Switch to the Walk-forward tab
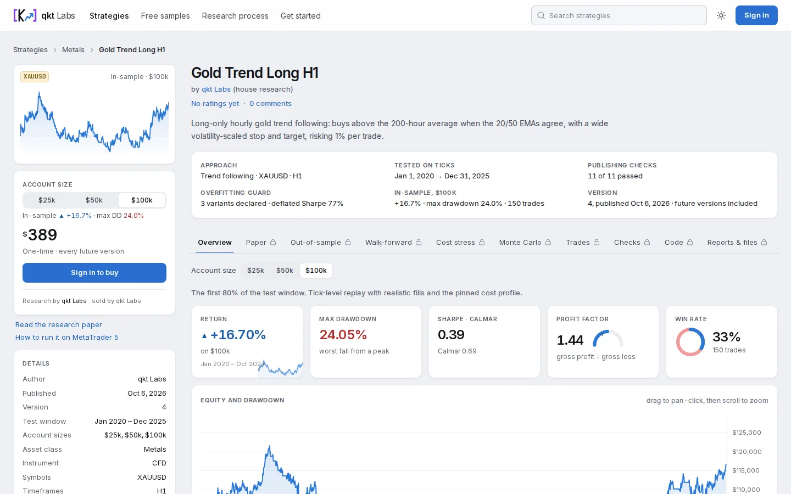The image size is (791, 494). [393, 242]
